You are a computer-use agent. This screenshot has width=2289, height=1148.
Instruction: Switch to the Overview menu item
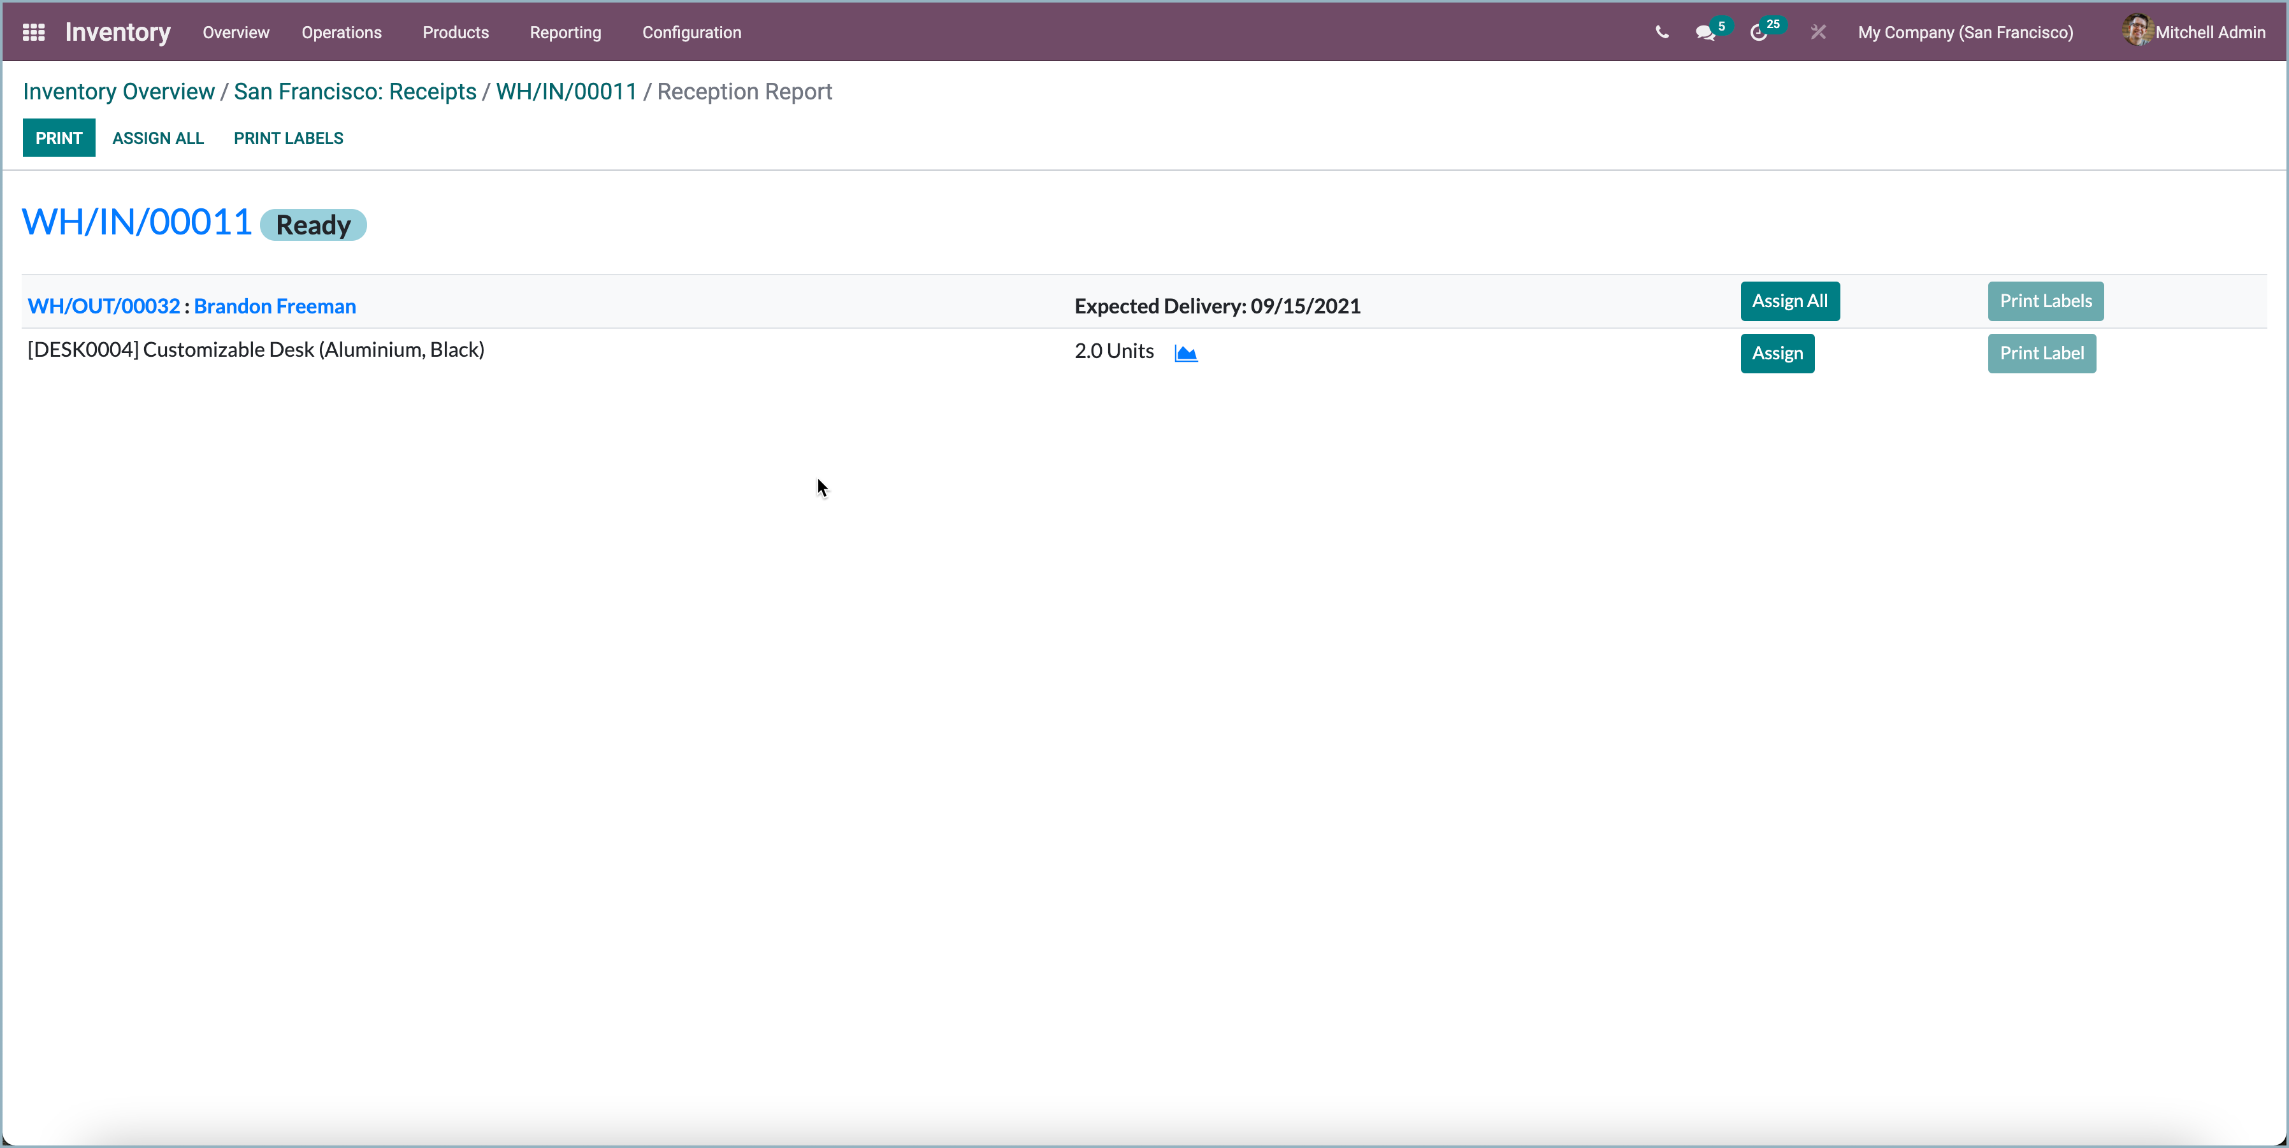tap(236, 33)
